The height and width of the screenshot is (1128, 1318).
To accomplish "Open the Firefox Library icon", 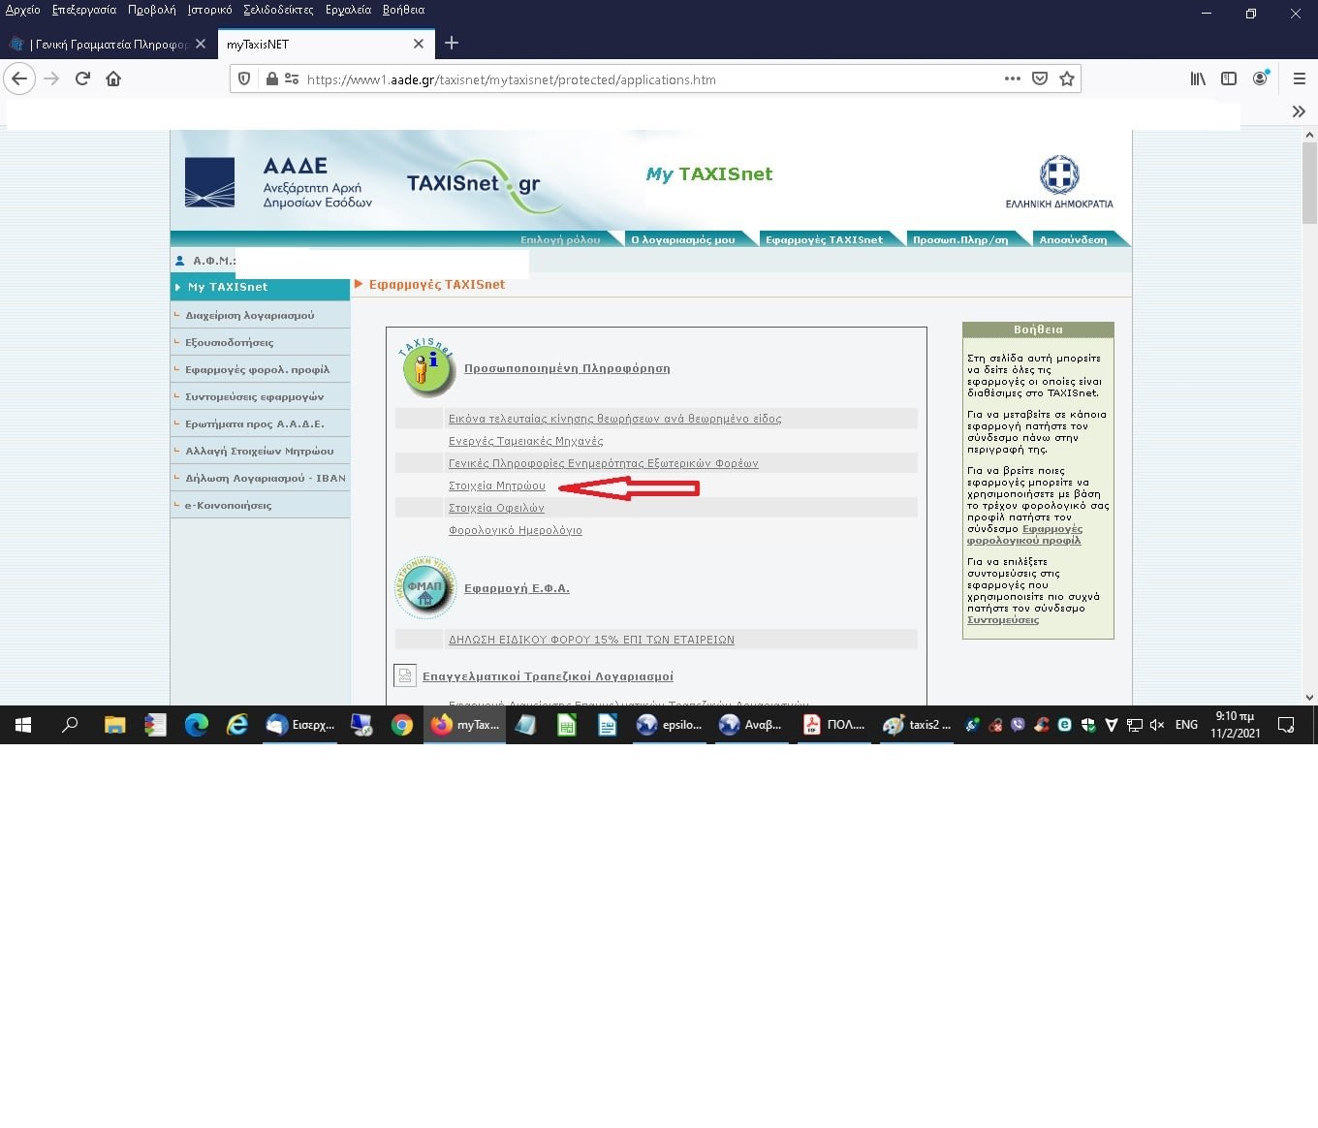I will click(x=1198, y=78).
